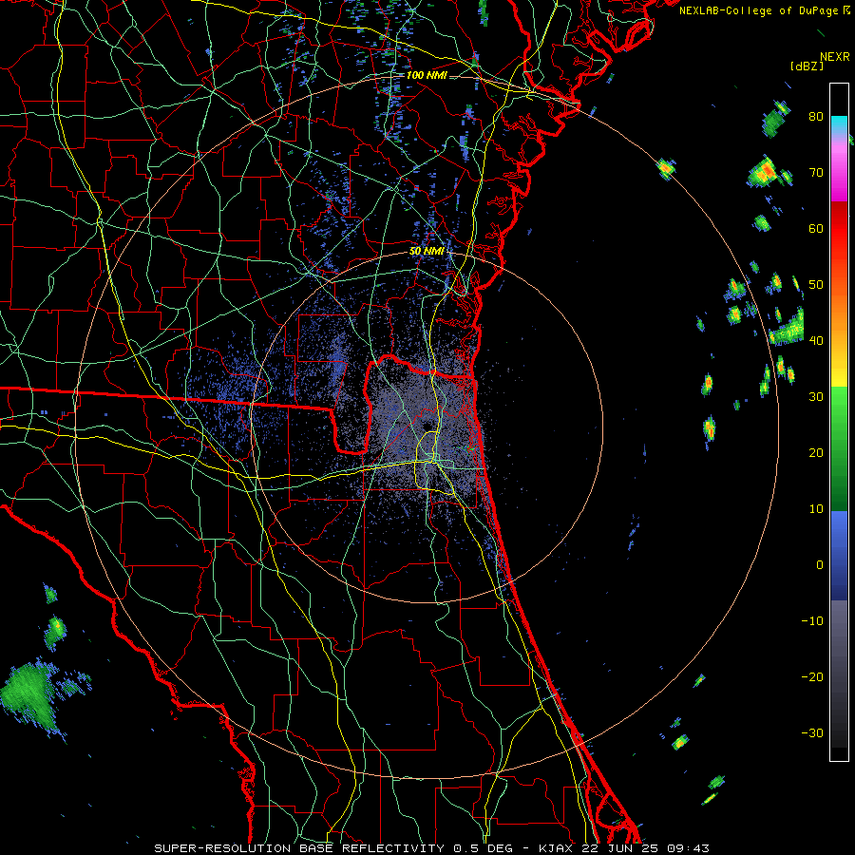Click the 30 value on the dBZ scale
The height and width of the screenshot is (855, 855).
(x=816, y=397)
